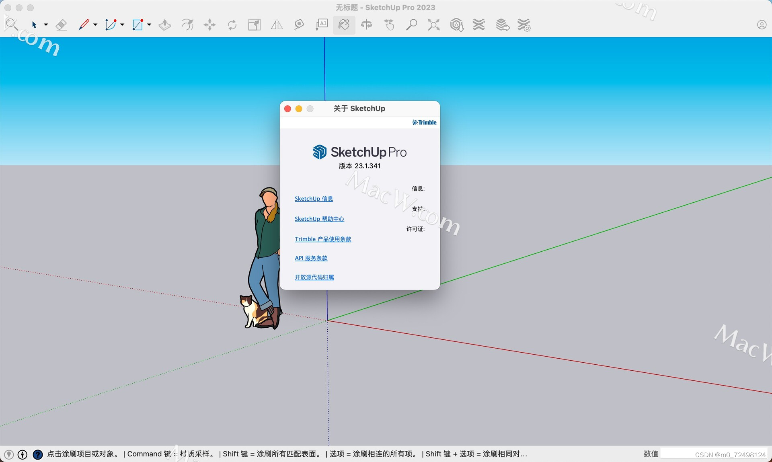This screenshot has width=772, height=462.
Task: Open the user account profile icon
Action: pos(762,25)
